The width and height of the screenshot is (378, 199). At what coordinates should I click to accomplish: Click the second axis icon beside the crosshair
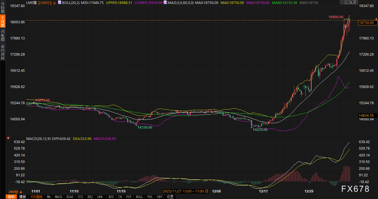tap(346, 2)
